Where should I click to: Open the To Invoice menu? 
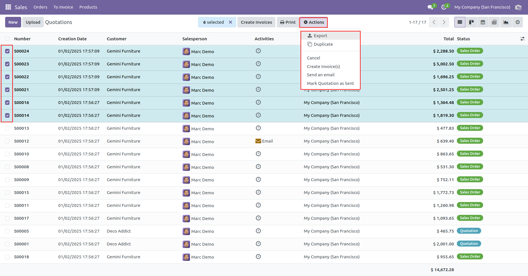click(63, 7)
